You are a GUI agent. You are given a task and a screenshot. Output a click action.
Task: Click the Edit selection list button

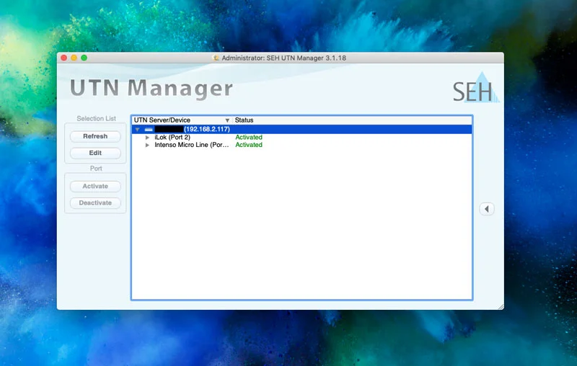(x=95, y=153)
